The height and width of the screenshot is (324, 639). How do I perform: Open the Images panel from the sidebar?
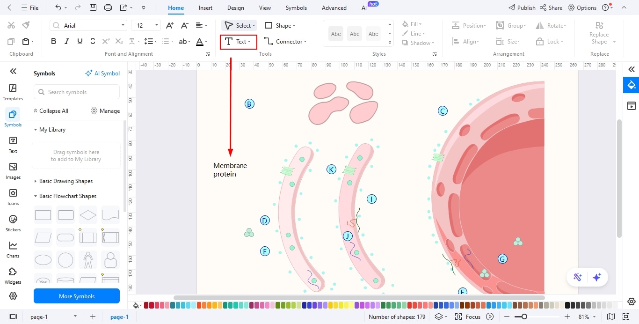pyautogui.click(x=13, y=170)
